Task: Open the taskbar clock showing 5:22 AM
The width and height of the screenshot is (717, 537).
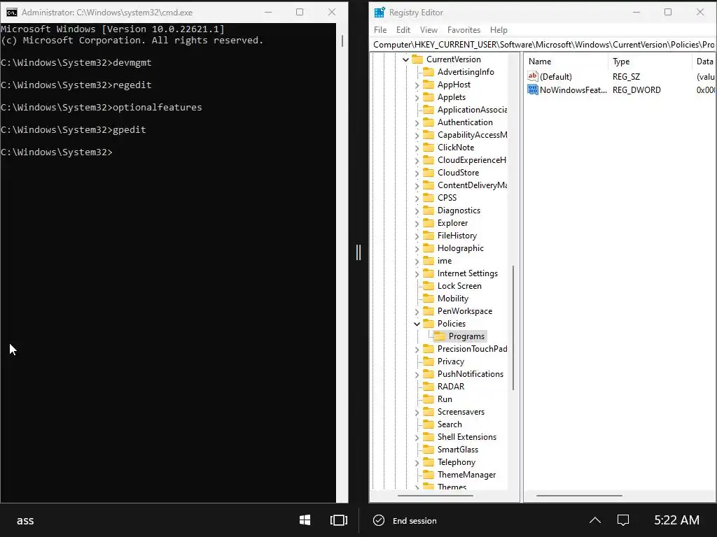Action: [x=676, y=520]
